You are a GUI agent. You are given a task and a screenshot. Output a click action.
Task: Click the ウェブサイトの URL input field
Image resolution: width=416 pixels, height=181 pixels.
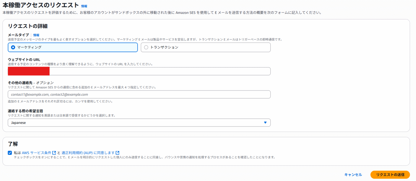tap(160, 71)
